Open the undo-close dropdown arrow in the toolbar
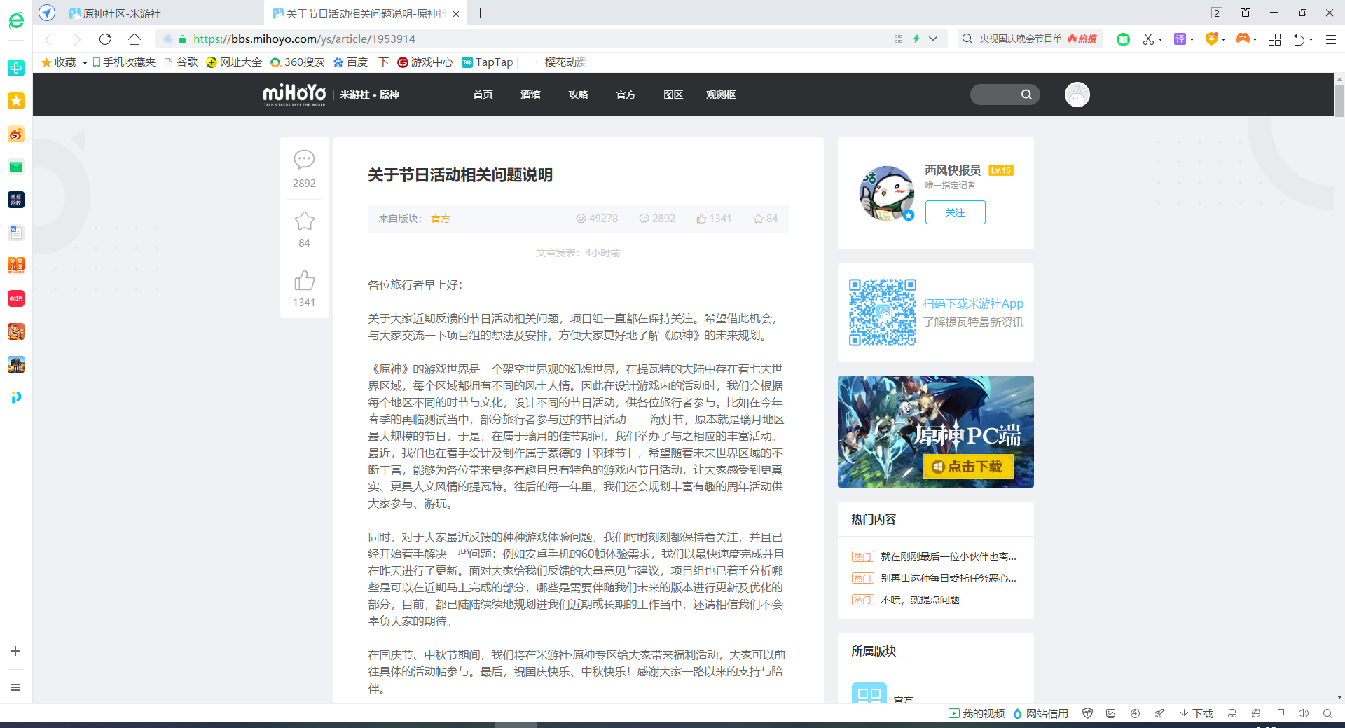The height and width of the screenshot is (728, 1345). pyautogui.click(x=1311, y=40)
